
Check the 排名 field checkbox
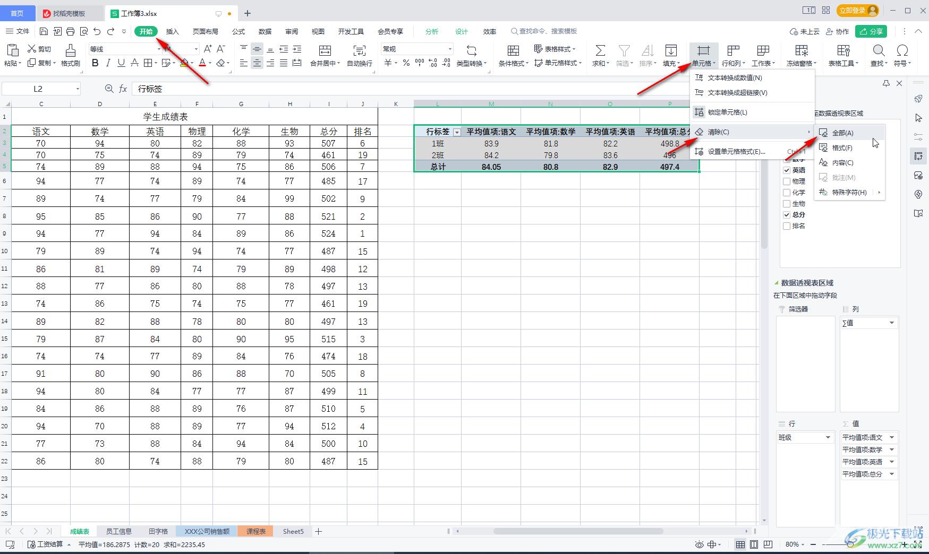pos(787,226)
